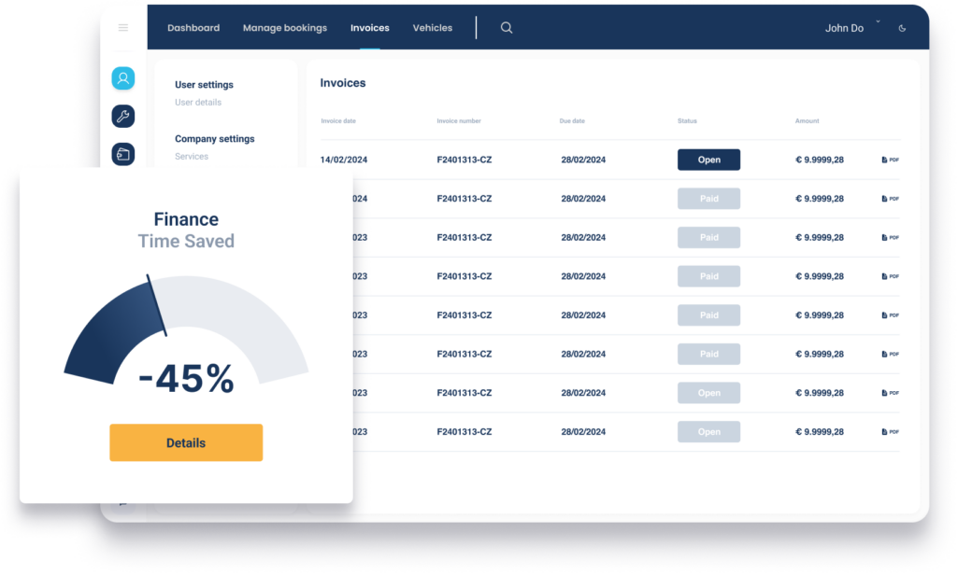Open the Manage bookings tab
Screen dimensions: 957x573
(x=284, y=28)
